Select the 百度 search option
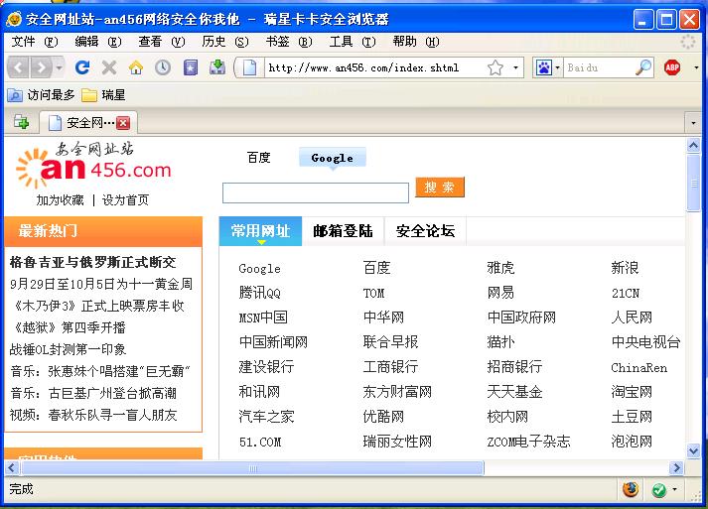The height and width of the screenshot is (509, 708). [x=259, y=158]
